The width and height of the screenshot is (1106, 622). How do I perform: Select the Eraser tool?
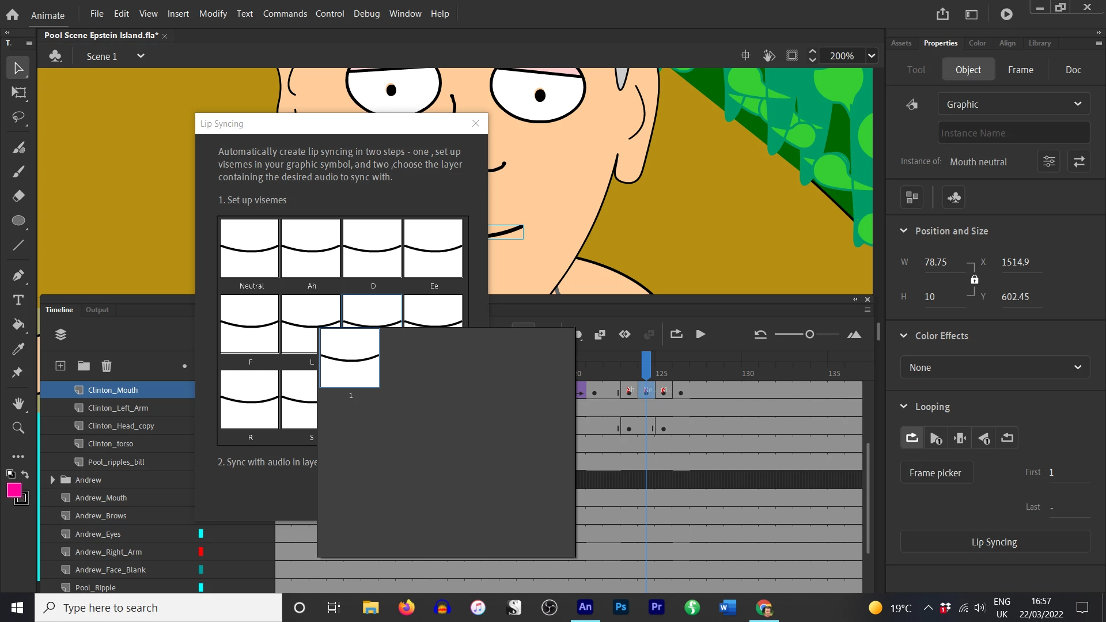pyautogui.click(x=18, y=196)
